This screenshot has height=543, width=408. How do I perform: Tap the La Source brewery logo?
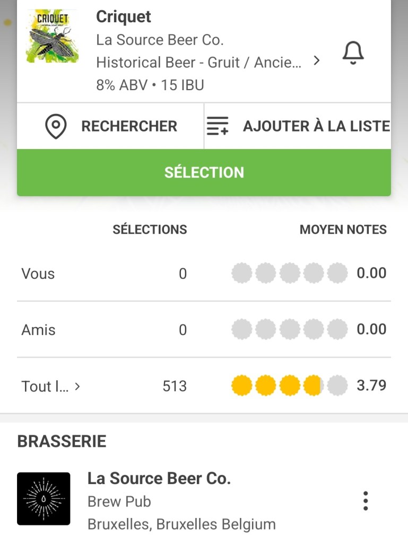pyautogui.click(x=44, y=498)
